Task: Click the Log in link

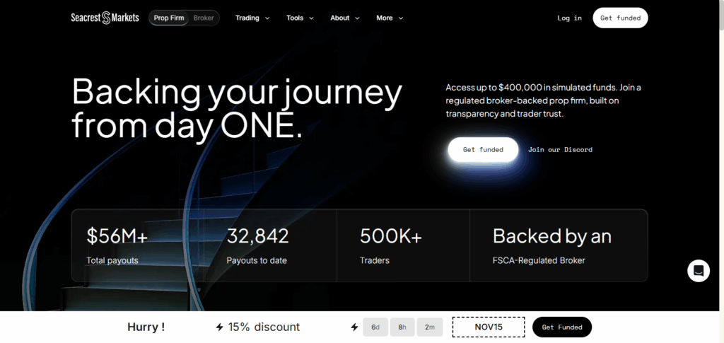Action: (569, 18)
